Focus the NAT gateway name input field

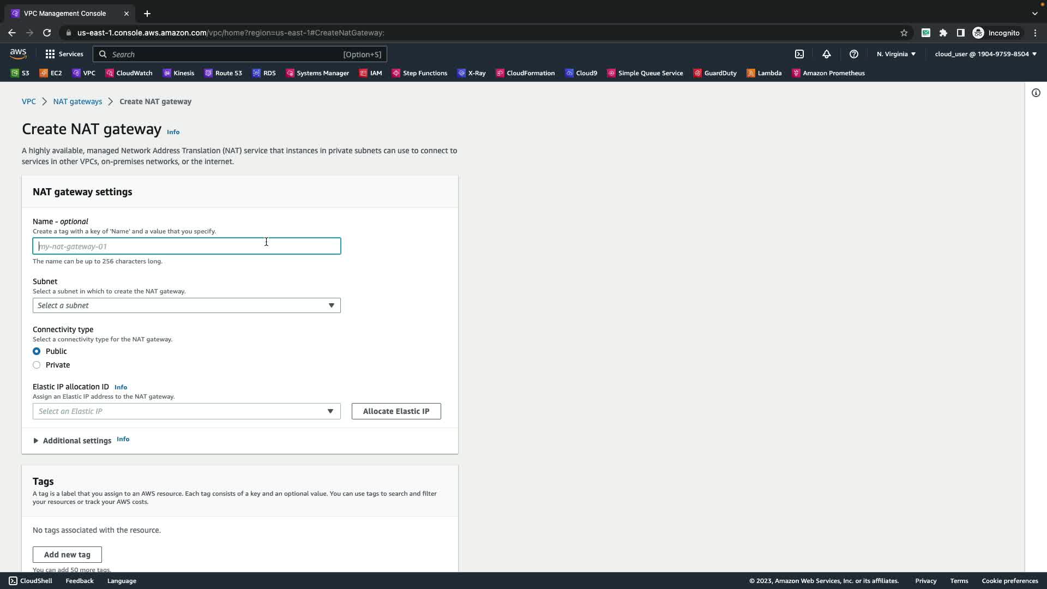click(x=186, y=247)
